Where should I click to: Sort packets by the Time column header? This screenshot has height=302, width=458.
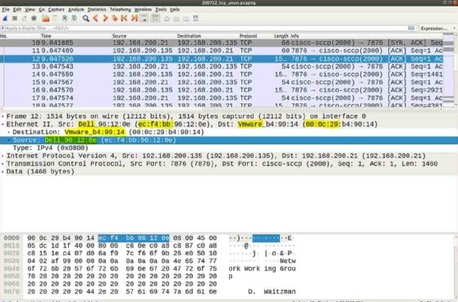click(x=46, y=36)
